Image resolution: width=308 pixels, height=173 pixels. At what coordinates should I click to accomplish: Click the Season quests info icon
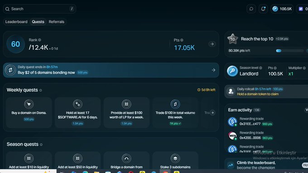tap(41, 145)
